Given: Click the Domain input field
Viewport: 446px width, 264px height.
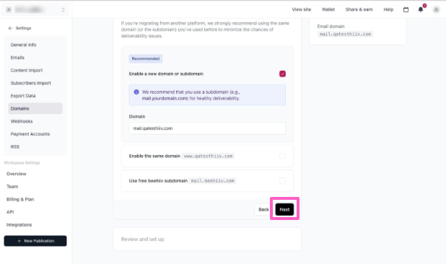Looking at the screenshot, I should pyautogui.click(x=207, y=128).
